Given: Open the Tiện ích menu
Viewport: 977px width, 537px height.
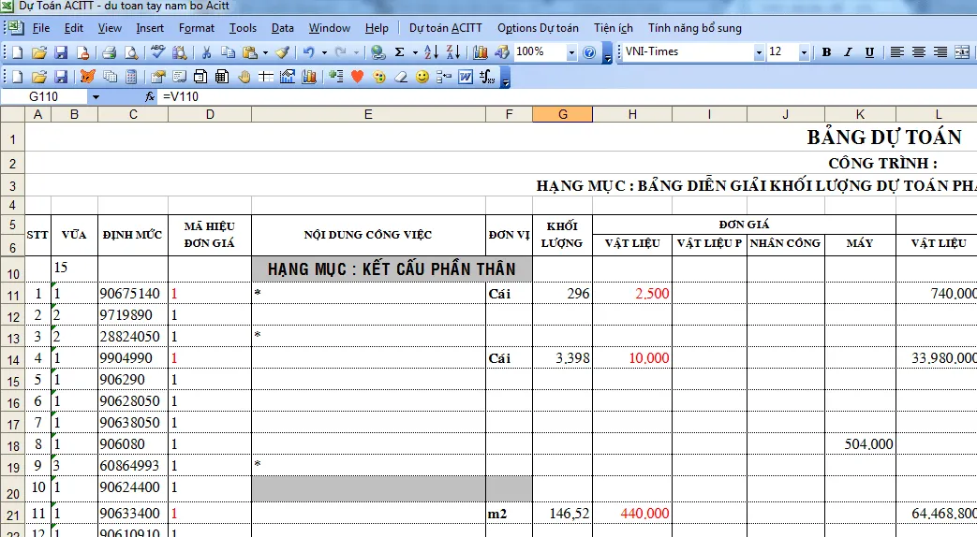Looking at the screenshot, I should click(614, 28).
